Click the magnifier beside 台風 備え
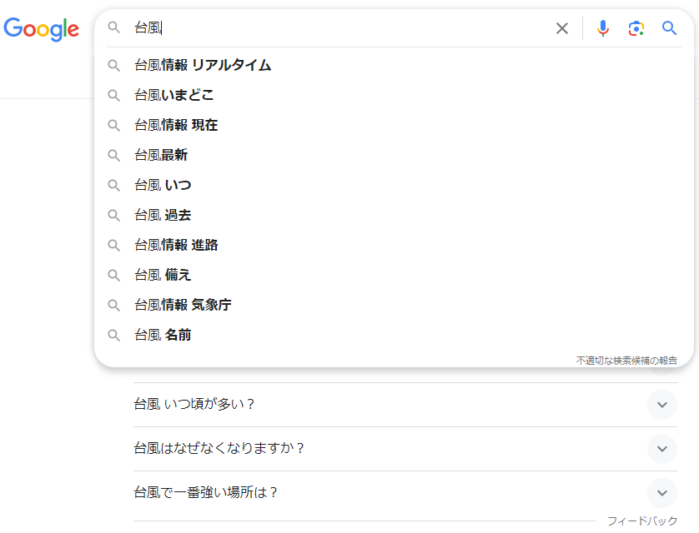 click(113, 275)
